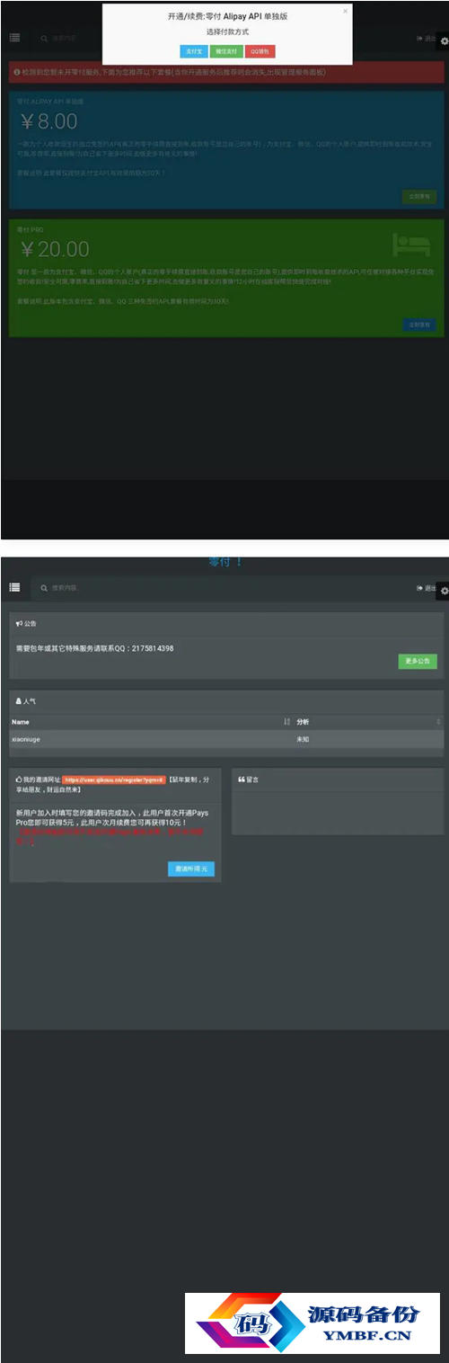Select the ¥20.00 price text

click(56, 249)
